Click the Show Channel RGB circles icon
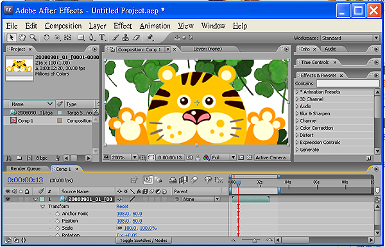The height and width of the screenshot is (247, 385). (x=206, y=157)
